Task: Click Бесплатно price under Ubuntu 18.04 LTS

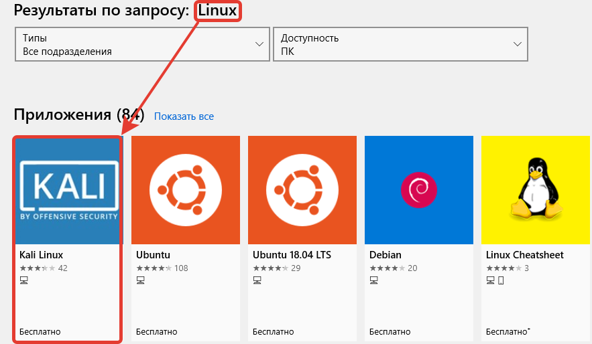Action: [x=274, y=332]
